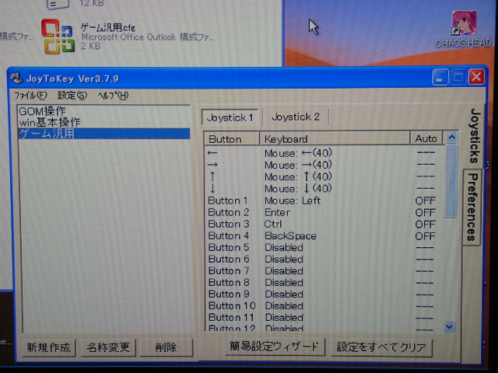Screen dimensions: 498x373
Task: Select the Button 2 Enter row
Action: 324,212
